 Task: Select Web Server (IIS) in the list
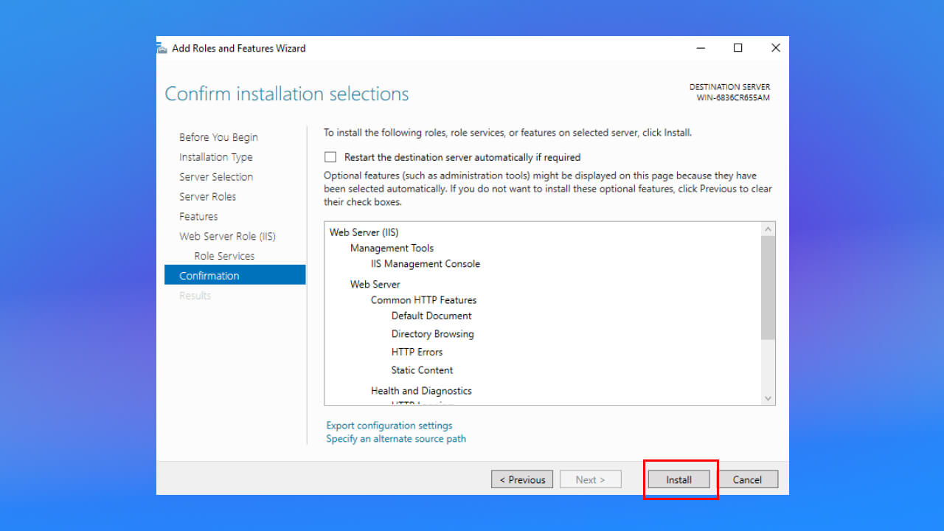tap(364, 232)
